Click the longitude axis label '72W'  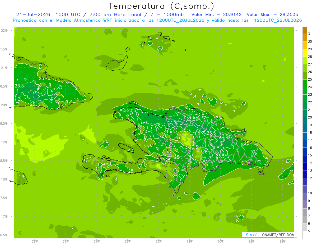(158, 241)
